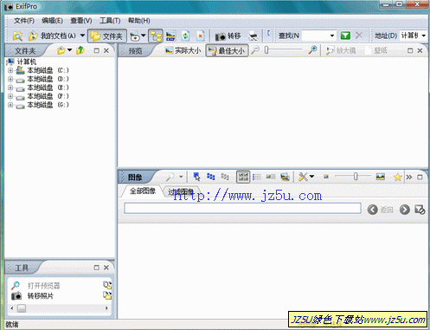The height and width of the screenshot is (330, 430).
Task: Click the gray X cancel filter icon
Action: pyautogui.click(x=359, y=36)
